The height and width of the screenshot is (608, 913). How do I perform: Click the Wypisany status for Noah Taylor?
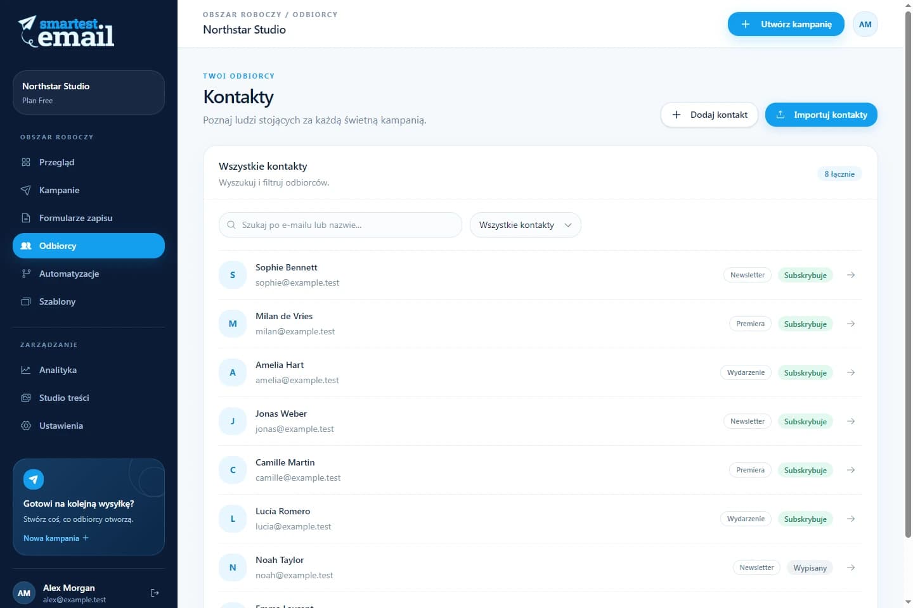pos(810,567)
